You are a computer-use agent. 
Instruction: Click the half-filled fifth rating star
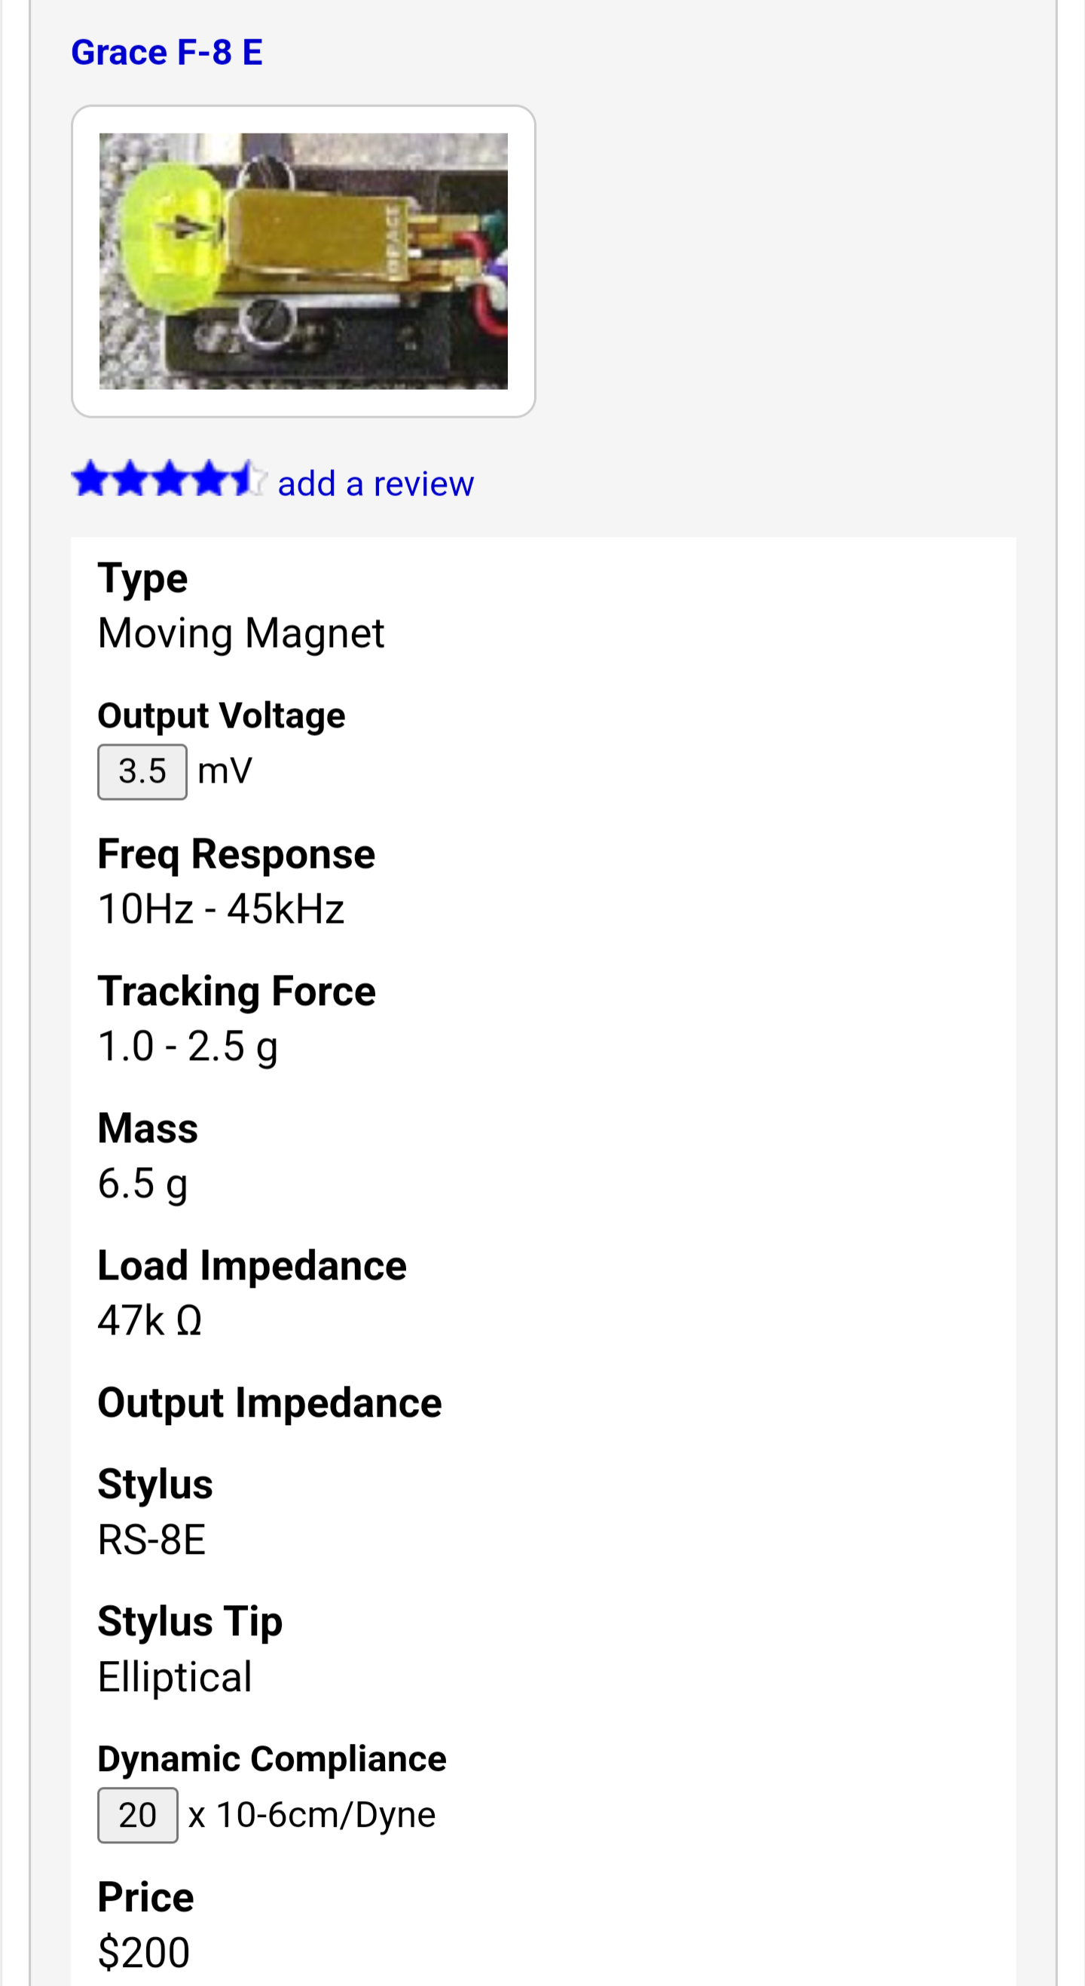point(248,479)
